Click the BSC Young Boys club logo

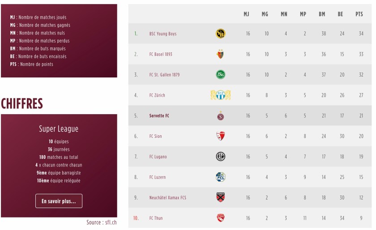(220, 34)
